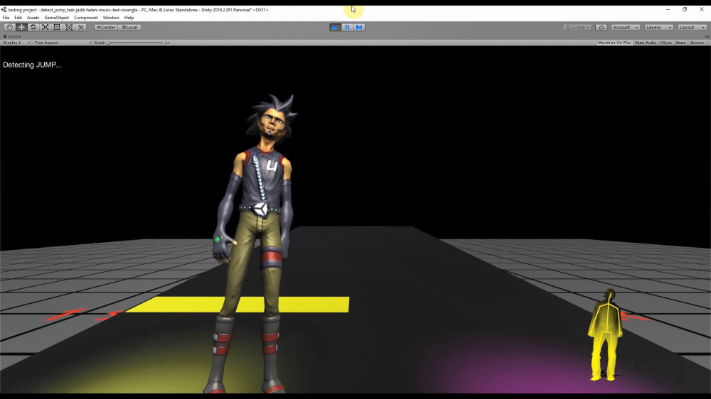Click the Play button to stop playmode
Screen dimensions: 711x399
[x=335, y=27]
